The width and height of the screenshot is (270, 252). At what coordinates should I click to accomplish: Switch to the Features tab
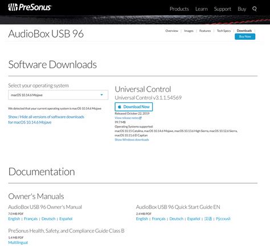pos(205,31)
